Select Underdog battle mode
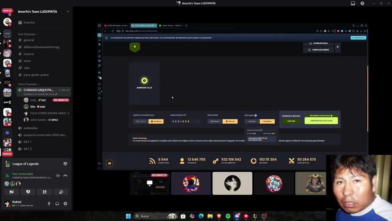This screenshot has width=392, height=221. click(x=156, y=121)
